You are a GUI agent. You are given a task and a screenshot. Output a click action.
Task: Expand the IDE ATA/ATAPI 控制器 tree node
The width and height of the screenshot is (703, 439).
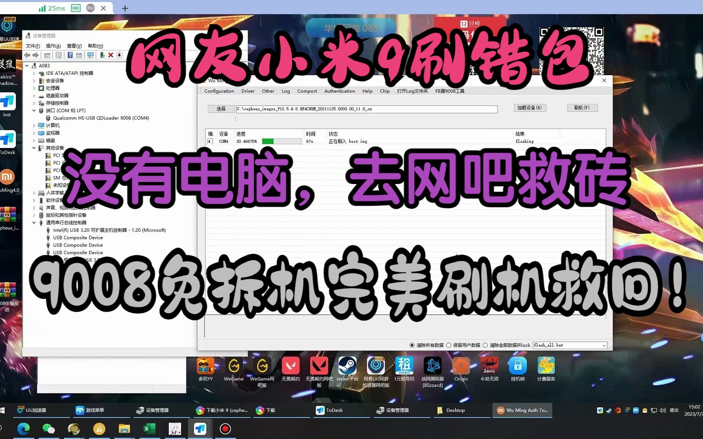pos(34,73)
